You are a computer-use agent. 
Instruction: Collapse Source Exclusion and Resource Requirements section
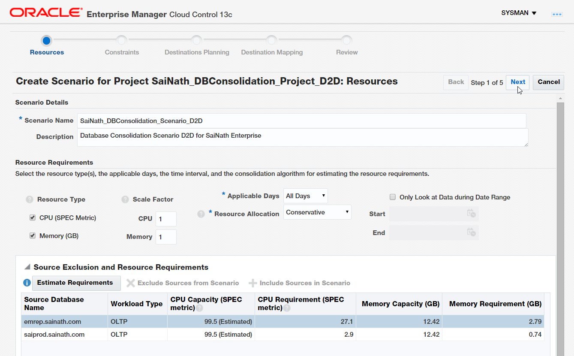point(27,267)
